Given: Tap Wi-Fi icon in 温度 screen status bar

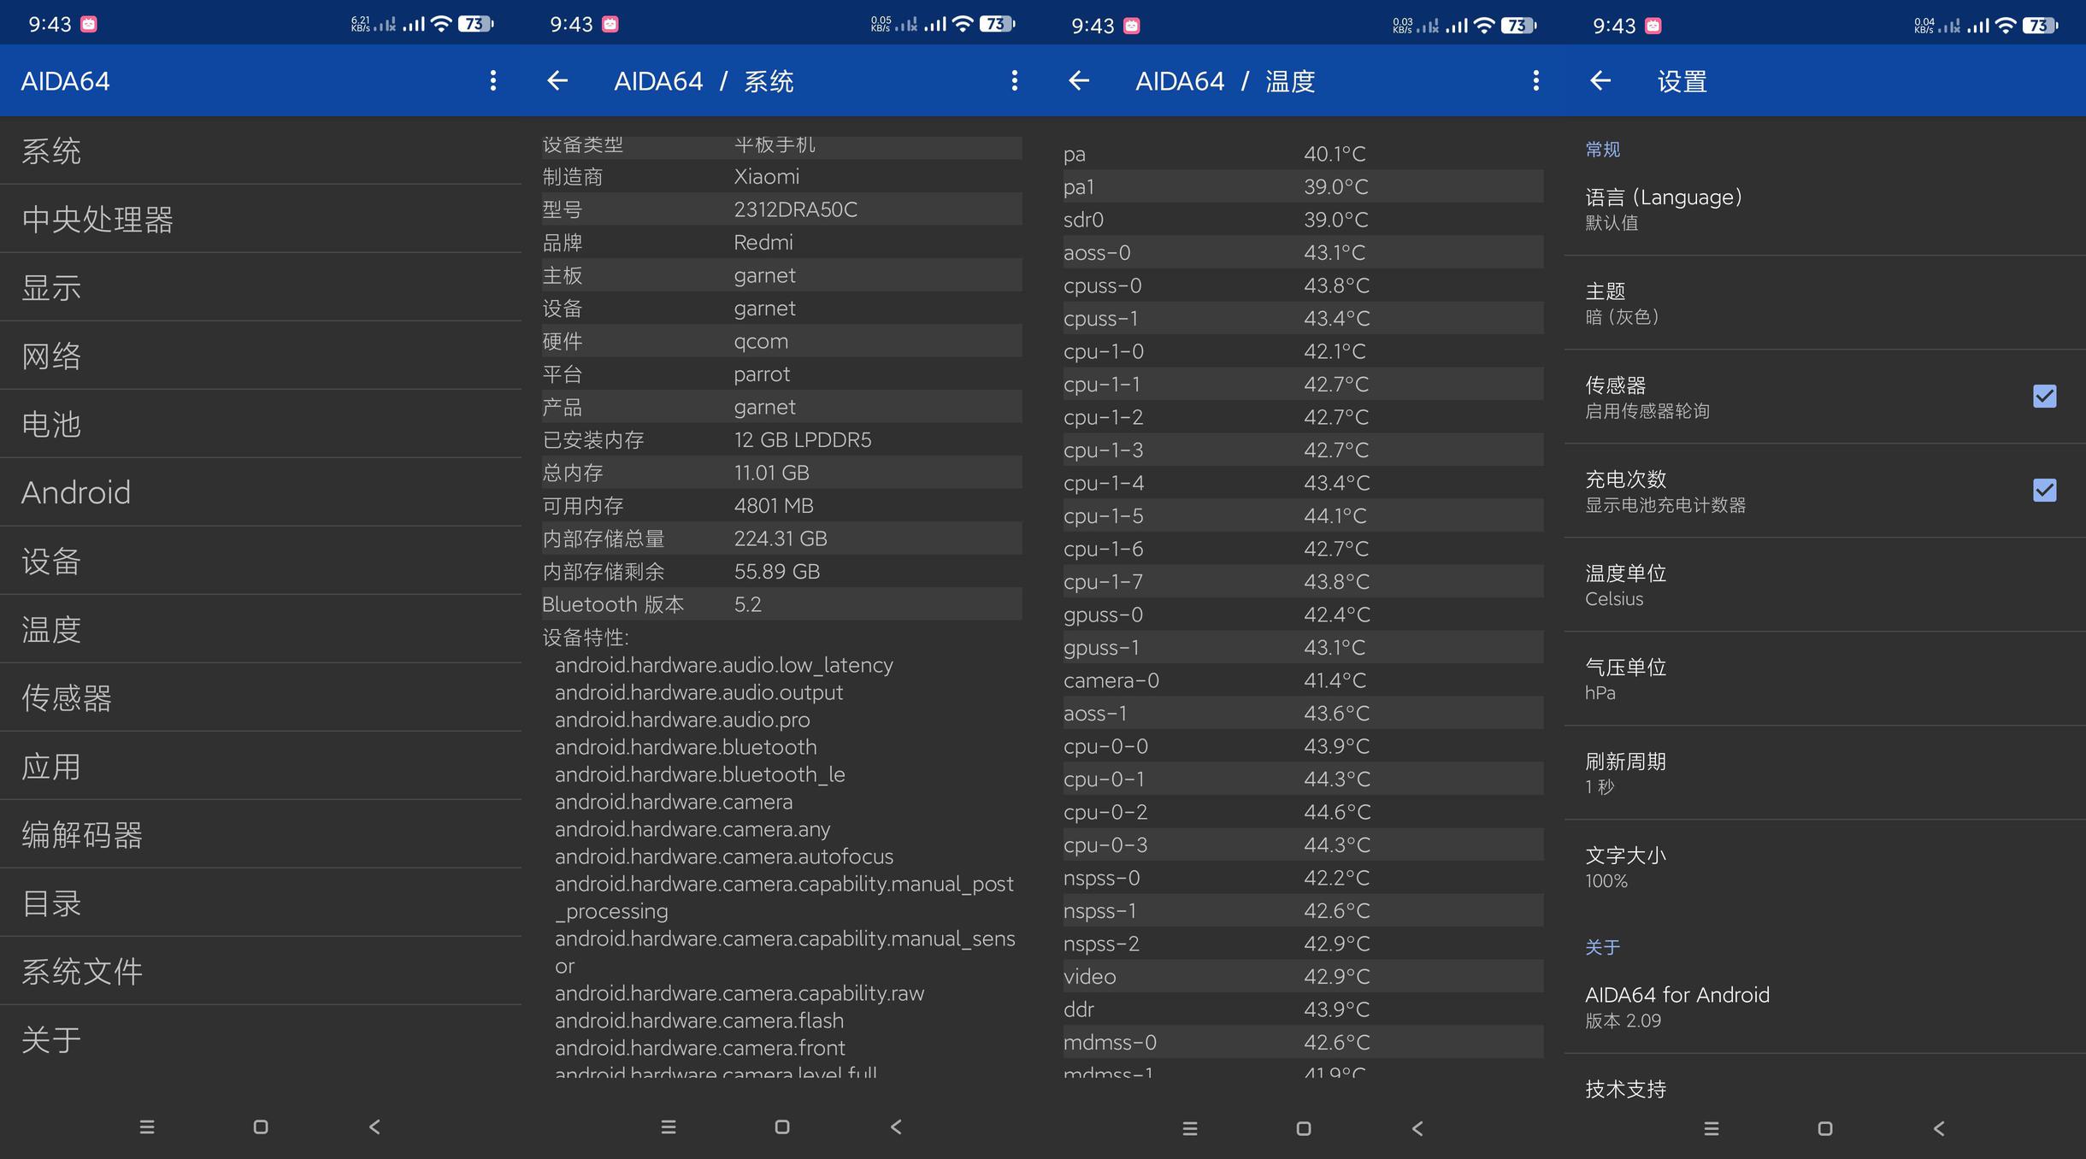Looking at the screenshot, I should pos(1484,26).
